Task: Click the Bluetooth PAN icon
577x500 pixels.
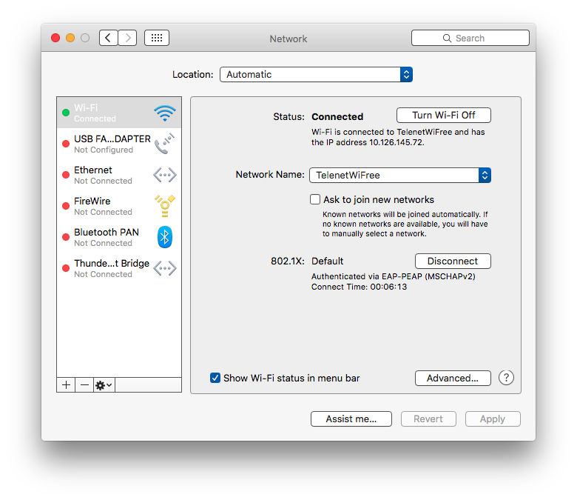Action: pyautogui.click(x=164, y=237)
